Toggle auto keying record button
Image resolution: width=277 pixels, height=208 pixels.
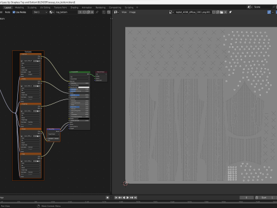(107, 198)
